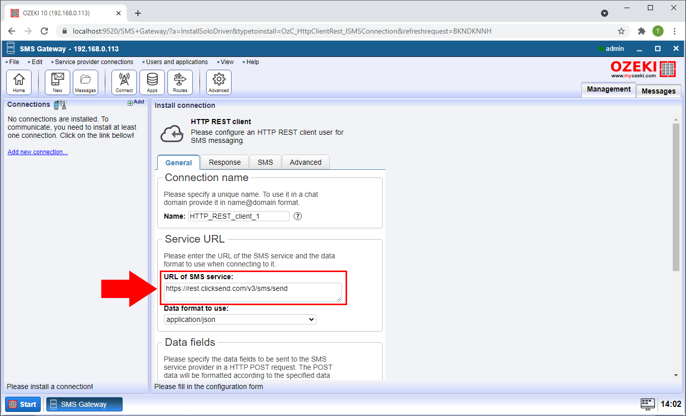Maximize the SMS Gateway inner window

tap(658, 49)
